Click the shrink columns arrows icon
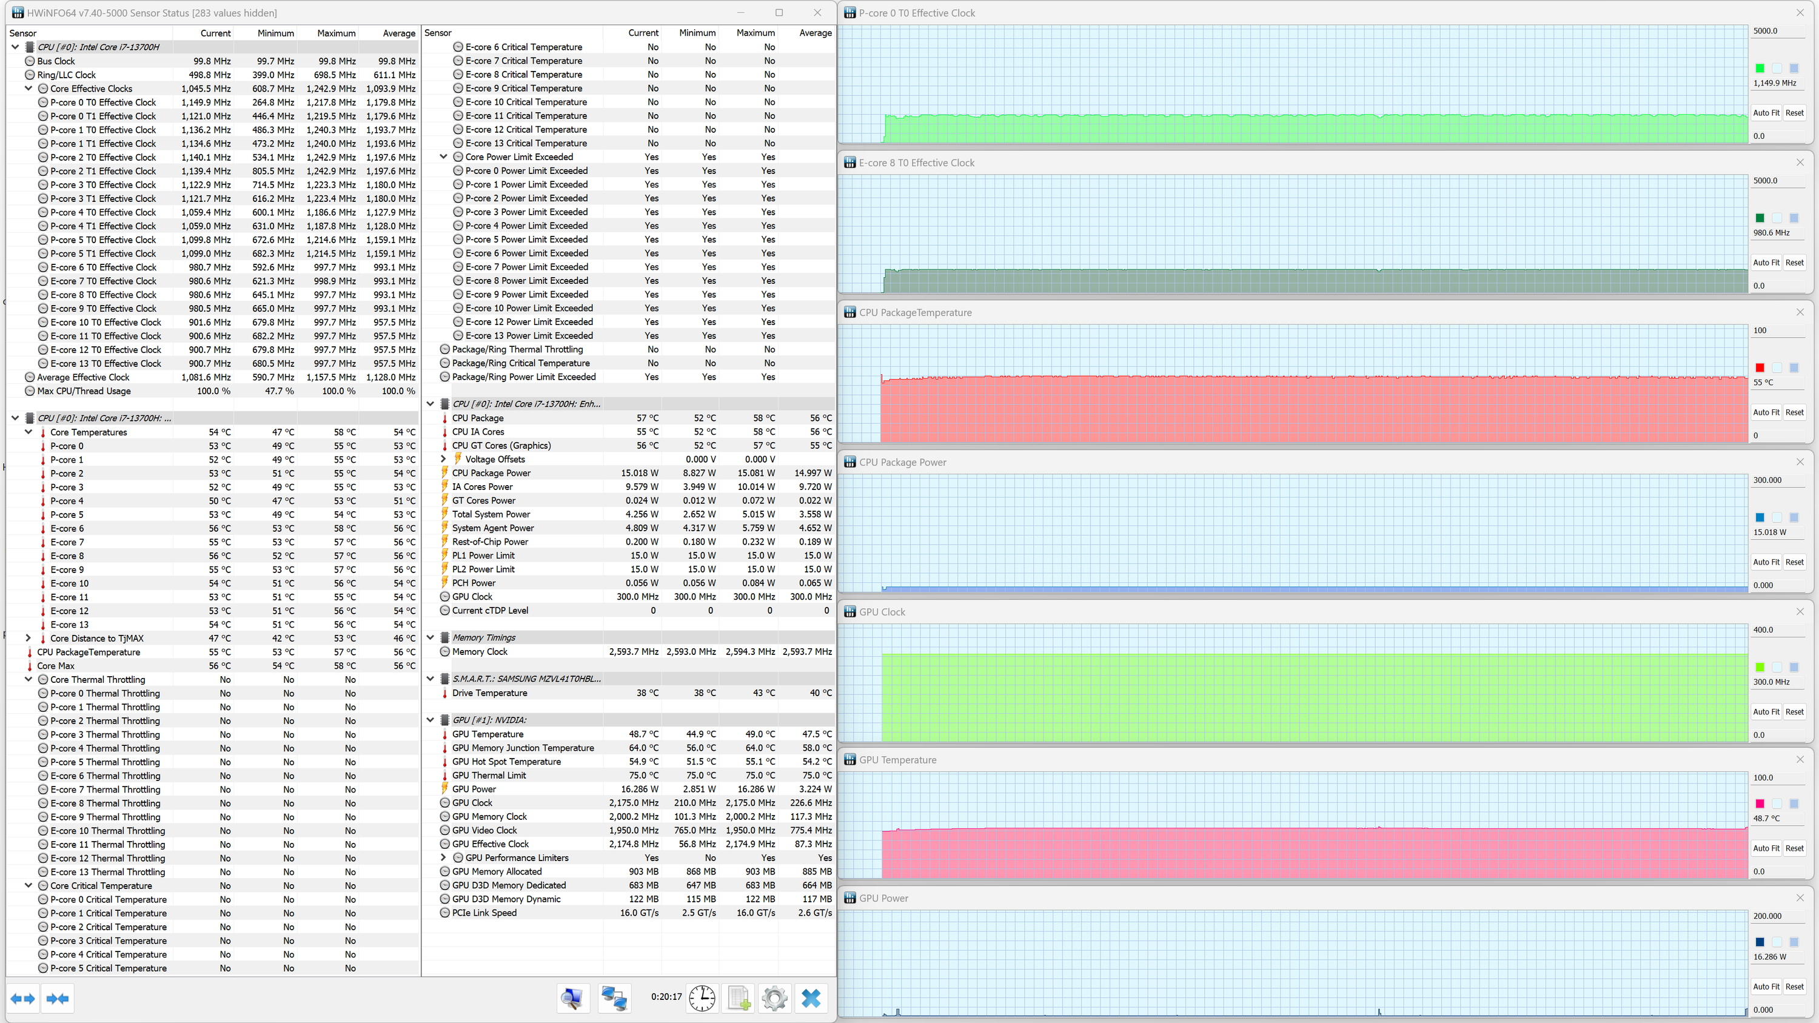 click(x=57, y=998)
